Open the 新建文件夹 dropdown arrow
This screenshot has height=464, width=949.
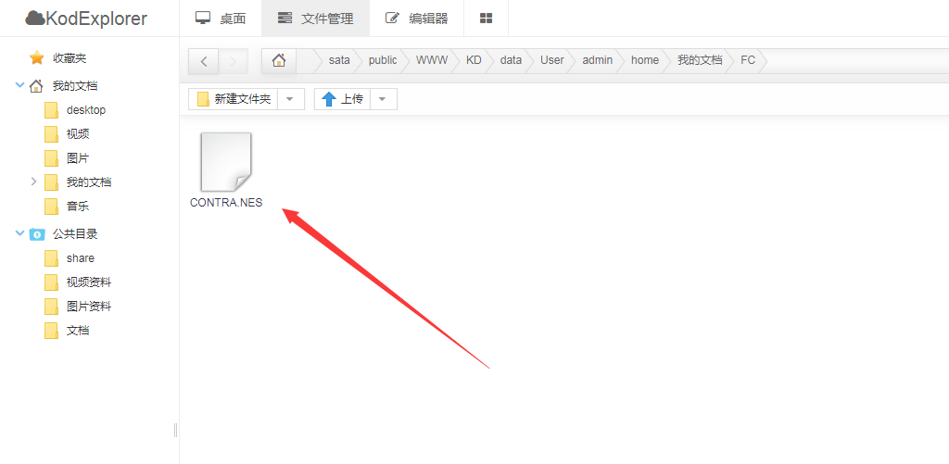[x=291, y=99]
